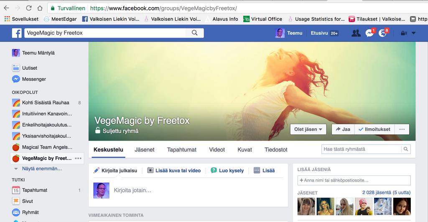This screenshot has height=222, width=428.
Task: Open Magical Team Angels shortcut
Action: [42, 147]
